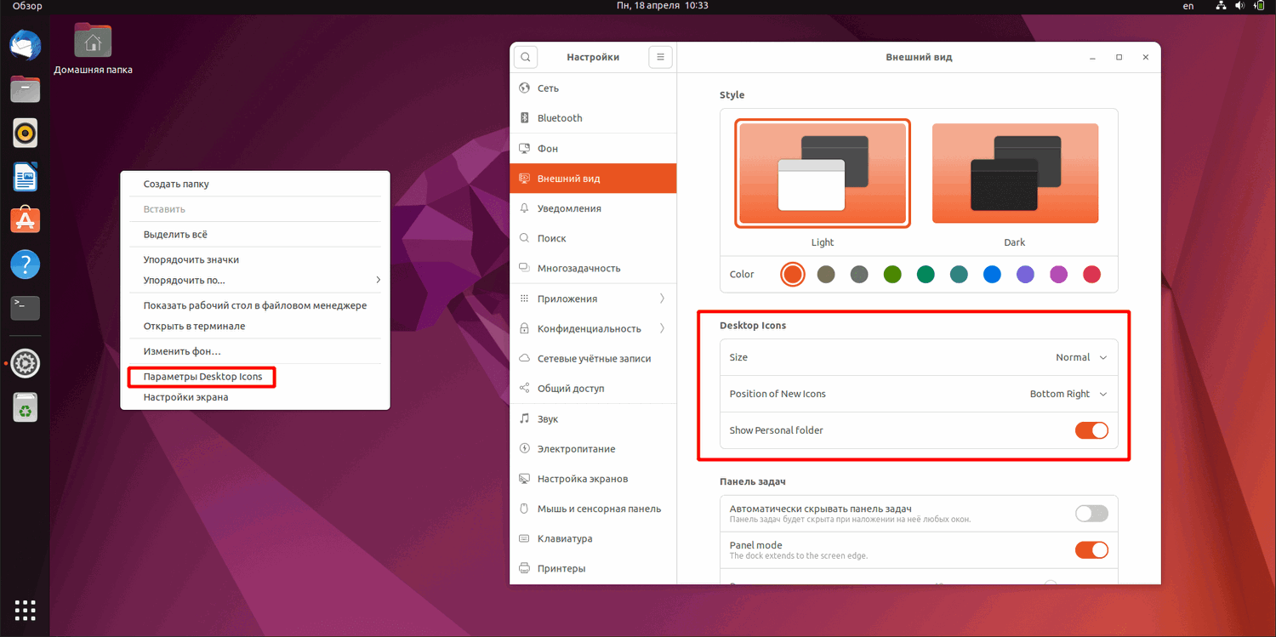Click the Settings gear in the dock

coord(25,364)
